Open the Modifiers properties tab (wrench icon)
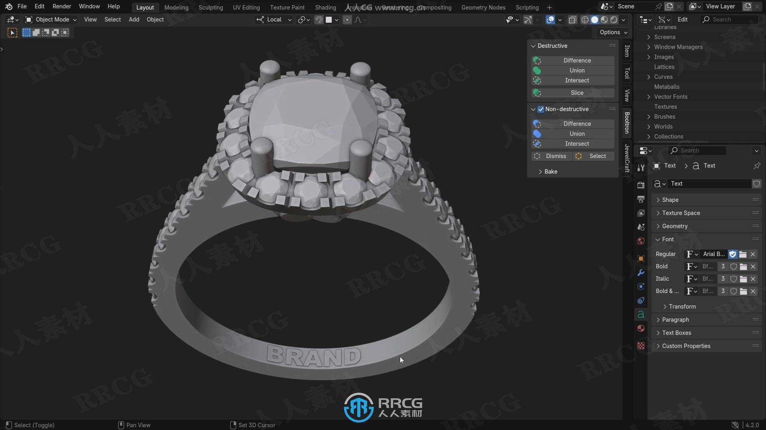 [641, 273]
